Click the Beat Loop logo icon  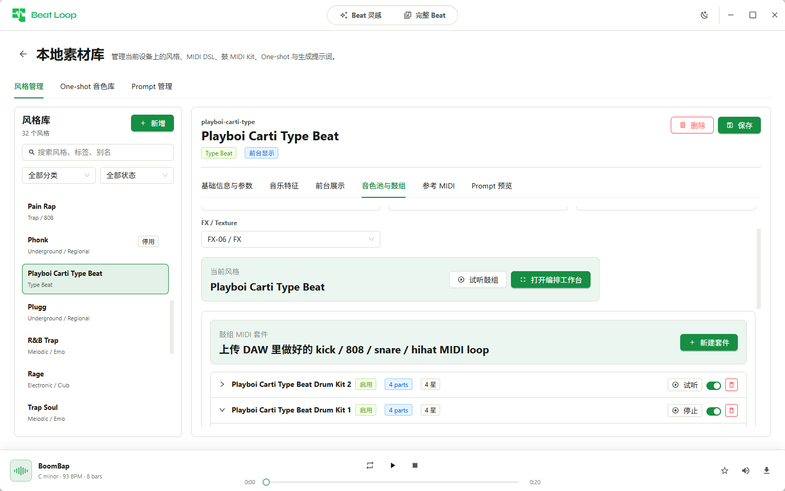click(x=19, y=15)
